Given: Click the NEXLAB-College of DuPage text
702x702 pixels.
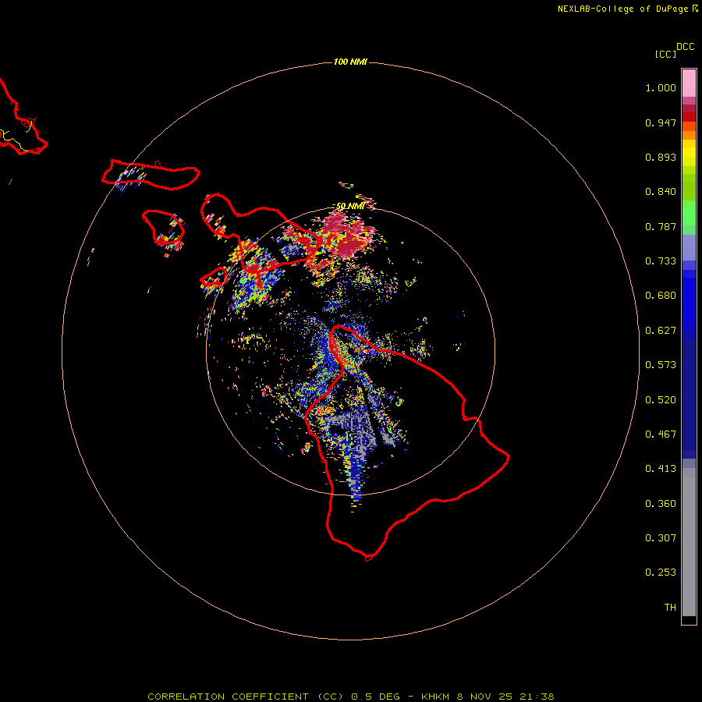Looking at the screenshot, I should (x=623, y=9).
